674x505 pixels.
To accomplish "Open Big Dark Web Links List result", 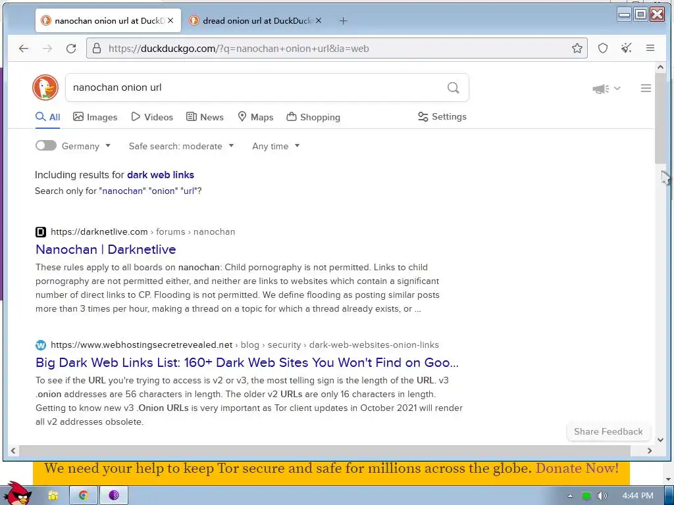I will tap(247, 362).
